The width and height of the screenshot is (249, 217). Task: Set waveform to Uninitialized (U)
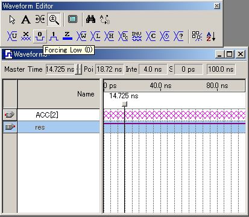(12, 36)
